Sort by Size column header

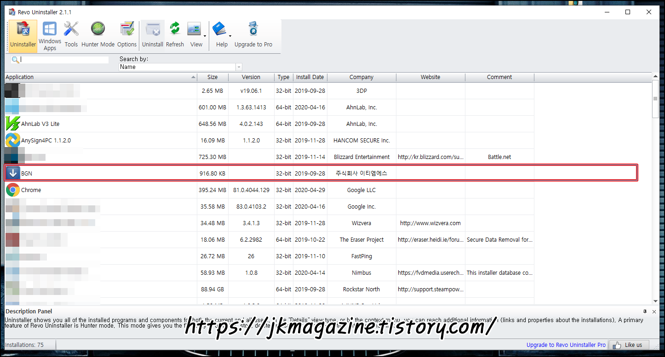[212, 77]
